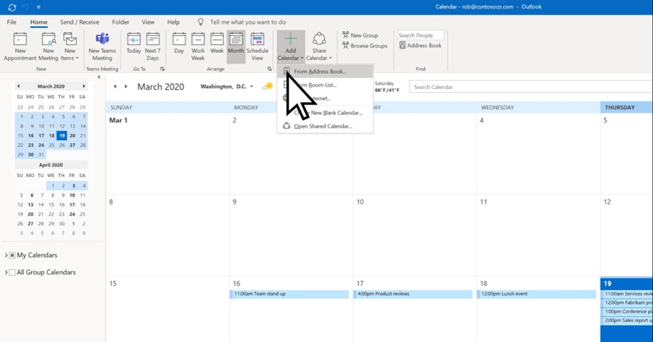Start a New Teams Meeting
This screenshot has height=342, width=653.
pyautogui.click(x=102, y=45)
